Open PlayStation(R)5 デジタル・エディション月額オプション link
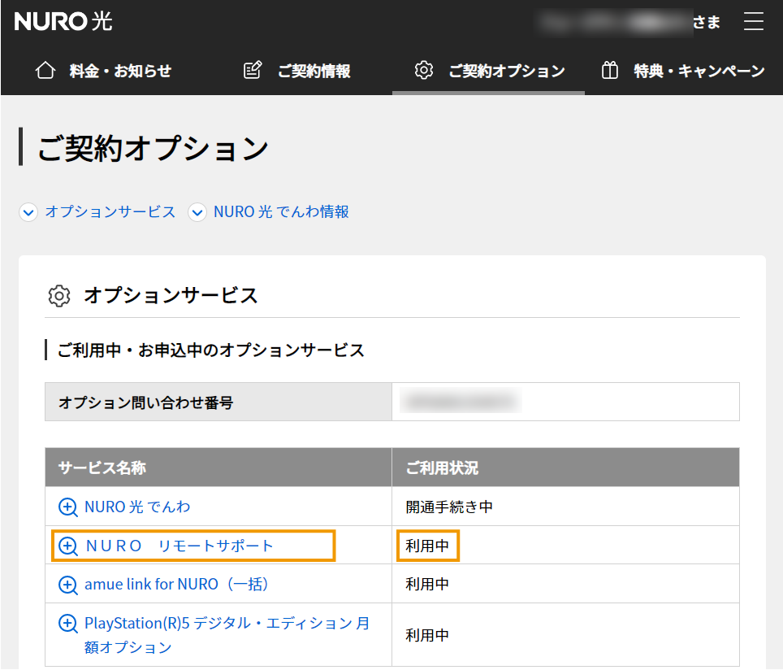Viewport: 783px width, 670px height. click(x=227, y=635)
